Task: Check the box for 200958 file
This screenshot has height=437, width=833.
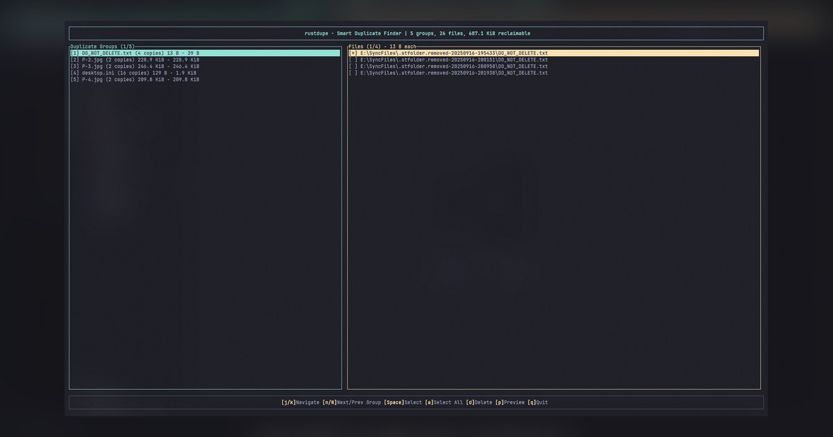Action: click(x=353, y=66)
